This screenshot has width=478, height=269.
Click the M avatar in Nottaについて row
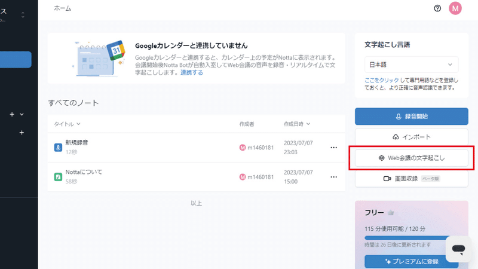(x=243, y=177)
